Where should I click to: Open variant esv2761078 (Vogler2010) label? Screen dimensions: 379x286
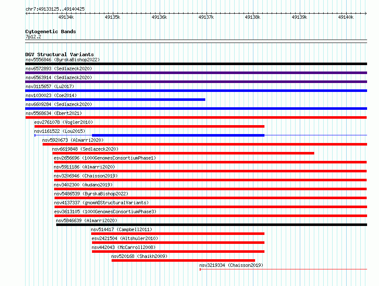(63, 122)
